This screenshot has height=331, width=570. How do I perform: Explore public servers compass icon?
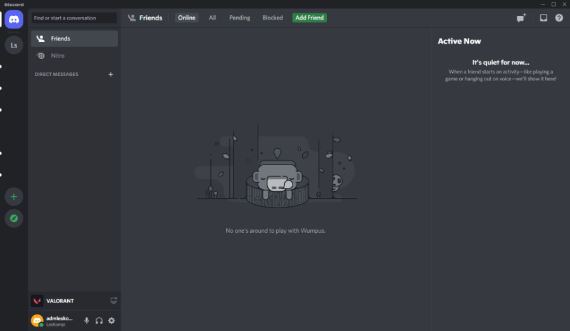[14, 218]
